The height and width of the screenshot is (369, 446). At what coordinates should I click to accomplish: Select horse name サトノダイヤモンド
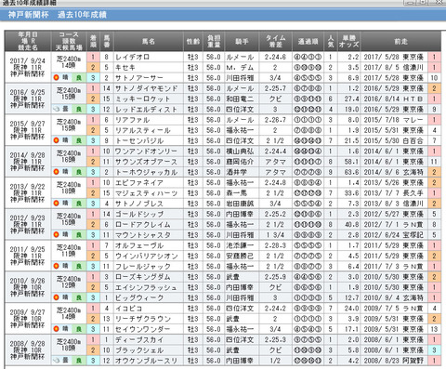point(147,88)
